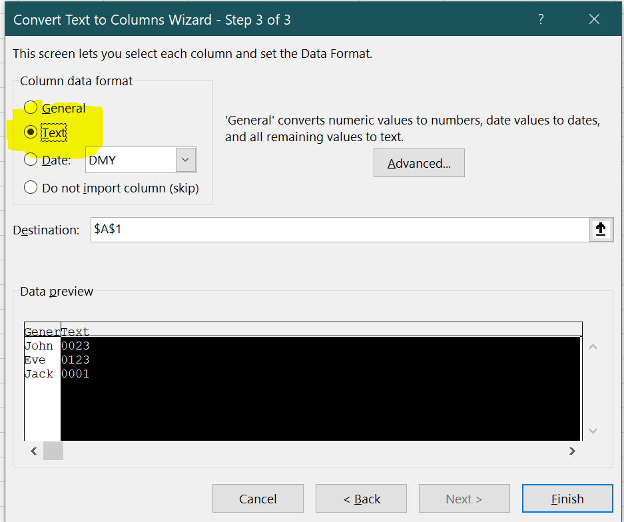This screenshot has width=624, height=522.
Task: Select the Date radio option
Action: 31,160
